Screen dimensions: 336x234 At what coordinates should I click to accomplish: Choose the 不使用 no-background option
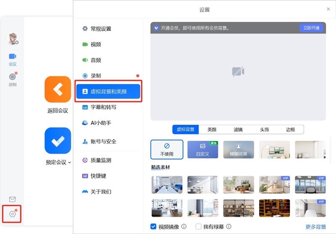click(167, 150)
